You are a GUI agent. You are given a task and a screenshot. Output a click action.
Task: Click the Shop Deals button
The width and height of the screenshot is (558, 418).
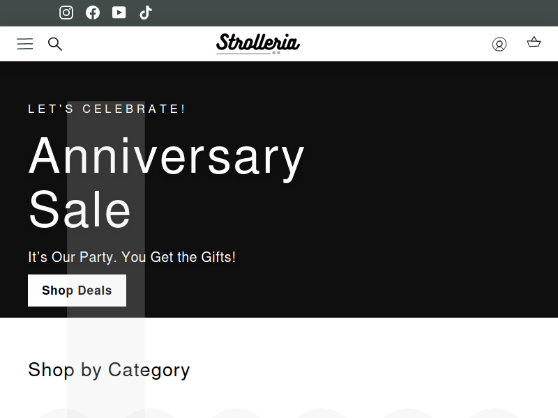tap(77, 291)
